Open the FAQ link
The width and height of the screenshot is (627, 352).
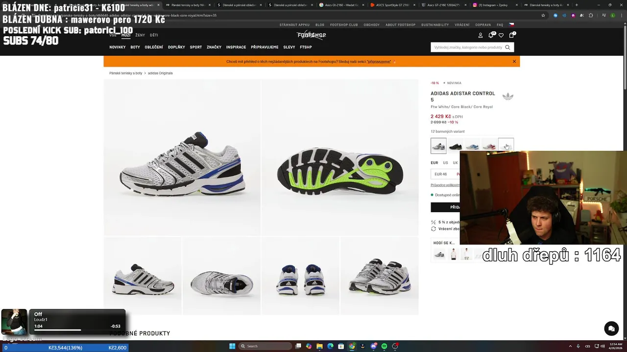tap(500, 25)
